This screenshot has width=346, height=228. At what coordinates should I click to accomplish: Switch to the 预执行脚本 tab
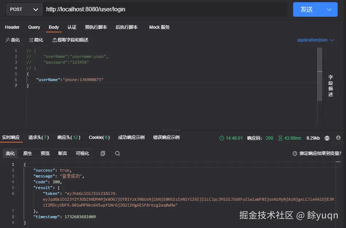(x=96, y=27)
